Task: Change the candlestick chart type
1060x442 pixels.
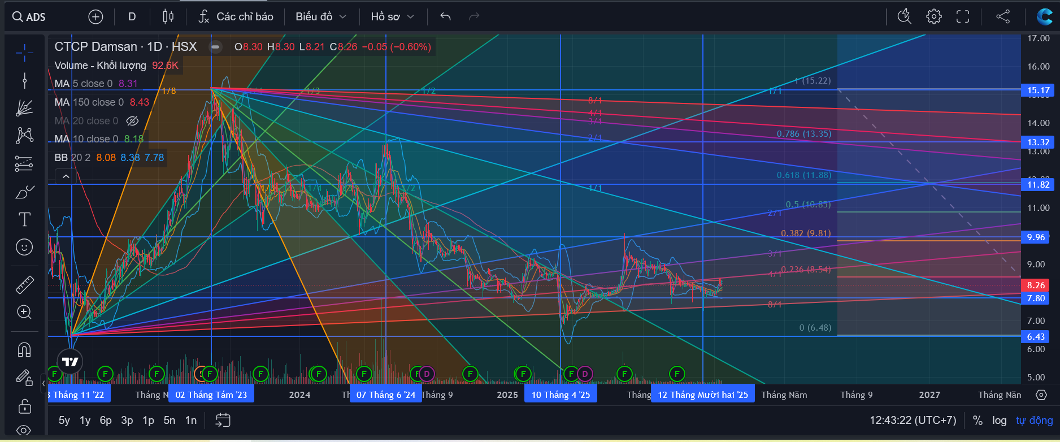Action: tap(168, 17)
